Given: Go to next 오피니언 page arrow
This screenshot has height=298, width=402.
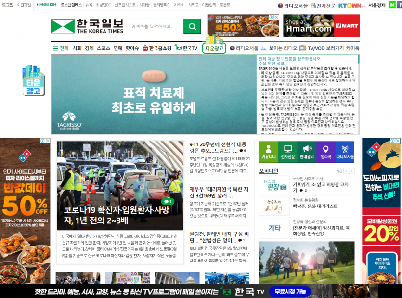Looking at the screenshot, I should point(351,171).
